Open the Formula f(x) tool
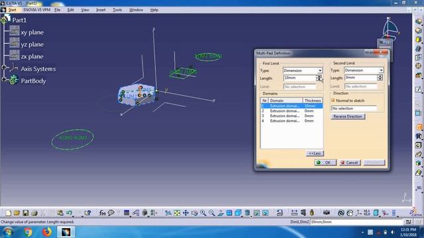The width and height of the screenshot is (424, 238). click(102, 213)
